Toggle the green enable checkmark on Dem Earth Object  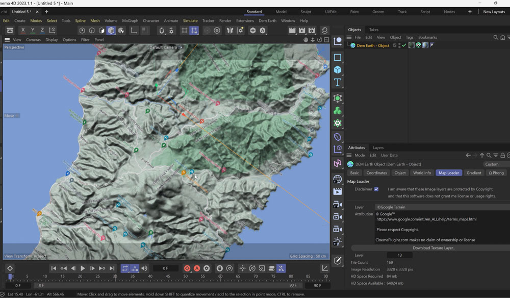click(x=404, y=45)
